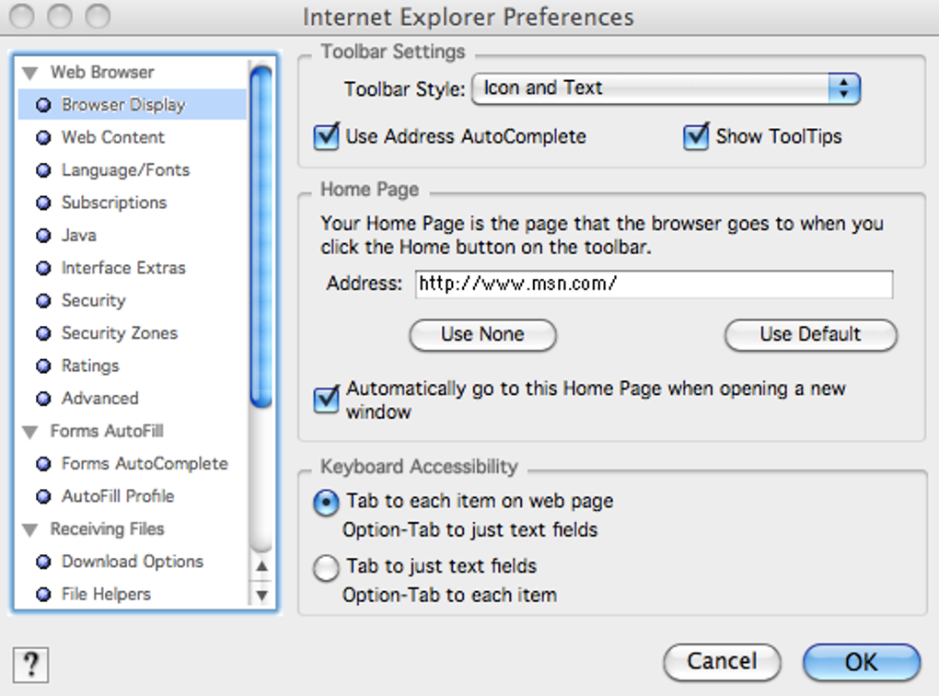Collapse the Receiving Files category triangle

[x=30, y=530]
